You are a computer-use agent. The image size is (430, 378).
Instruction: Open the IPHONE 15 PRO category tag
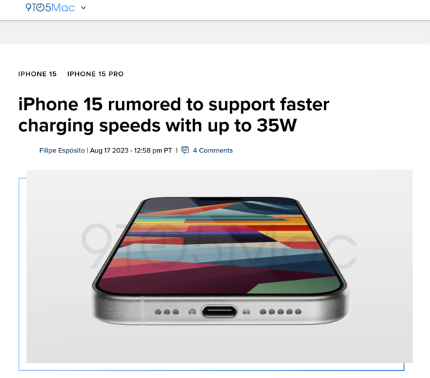coord(95,74)
